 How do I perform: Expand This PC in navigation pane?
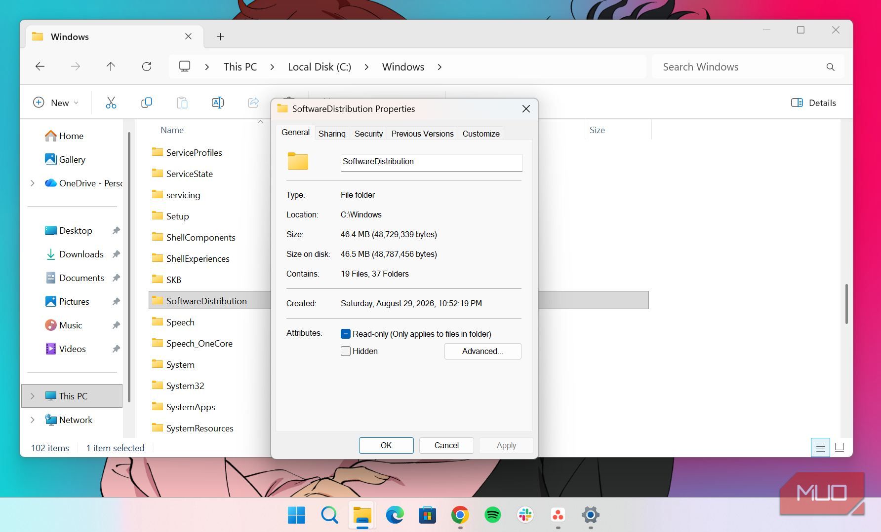click(x=33, y=396)
